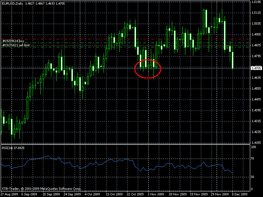This screenshot has height=197, width=263.
Task: Click the RSI(14) 37.8825 indicator label
Action: tap(13, 148)
